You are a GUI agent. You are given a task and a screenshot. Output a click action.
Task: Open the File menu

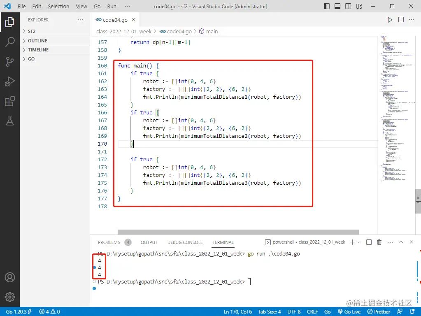click(x=21, y=6)
